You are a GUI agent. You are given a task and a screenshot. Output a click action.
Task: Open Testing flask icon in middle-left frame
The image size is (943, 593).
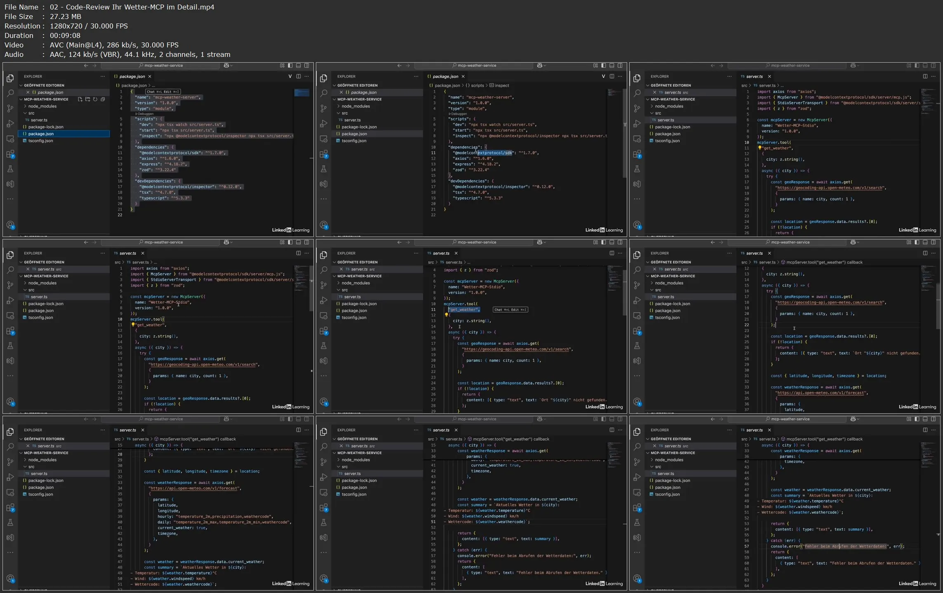pyautogui.click(x=10, y=346)
